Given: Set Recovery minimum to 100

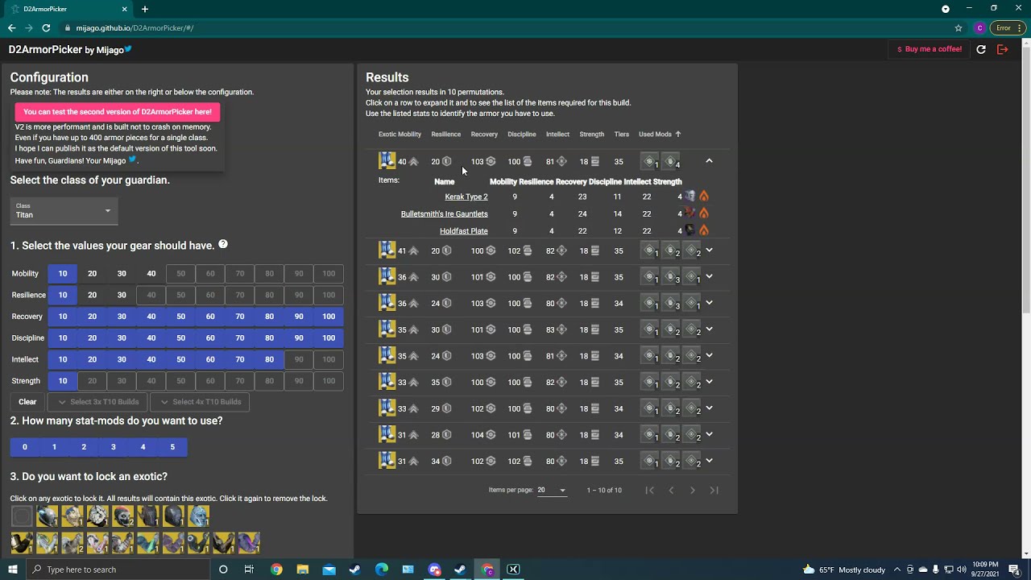Looking at the screenshot, I should click(x=329, y=317).
